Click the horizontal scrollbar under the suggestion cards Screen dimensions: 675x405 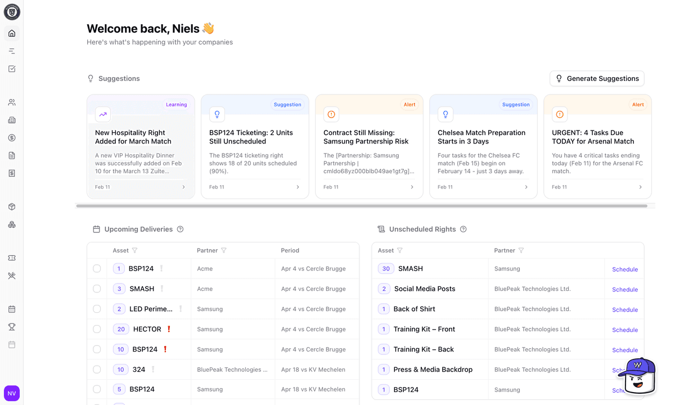(x=362, y=206)
